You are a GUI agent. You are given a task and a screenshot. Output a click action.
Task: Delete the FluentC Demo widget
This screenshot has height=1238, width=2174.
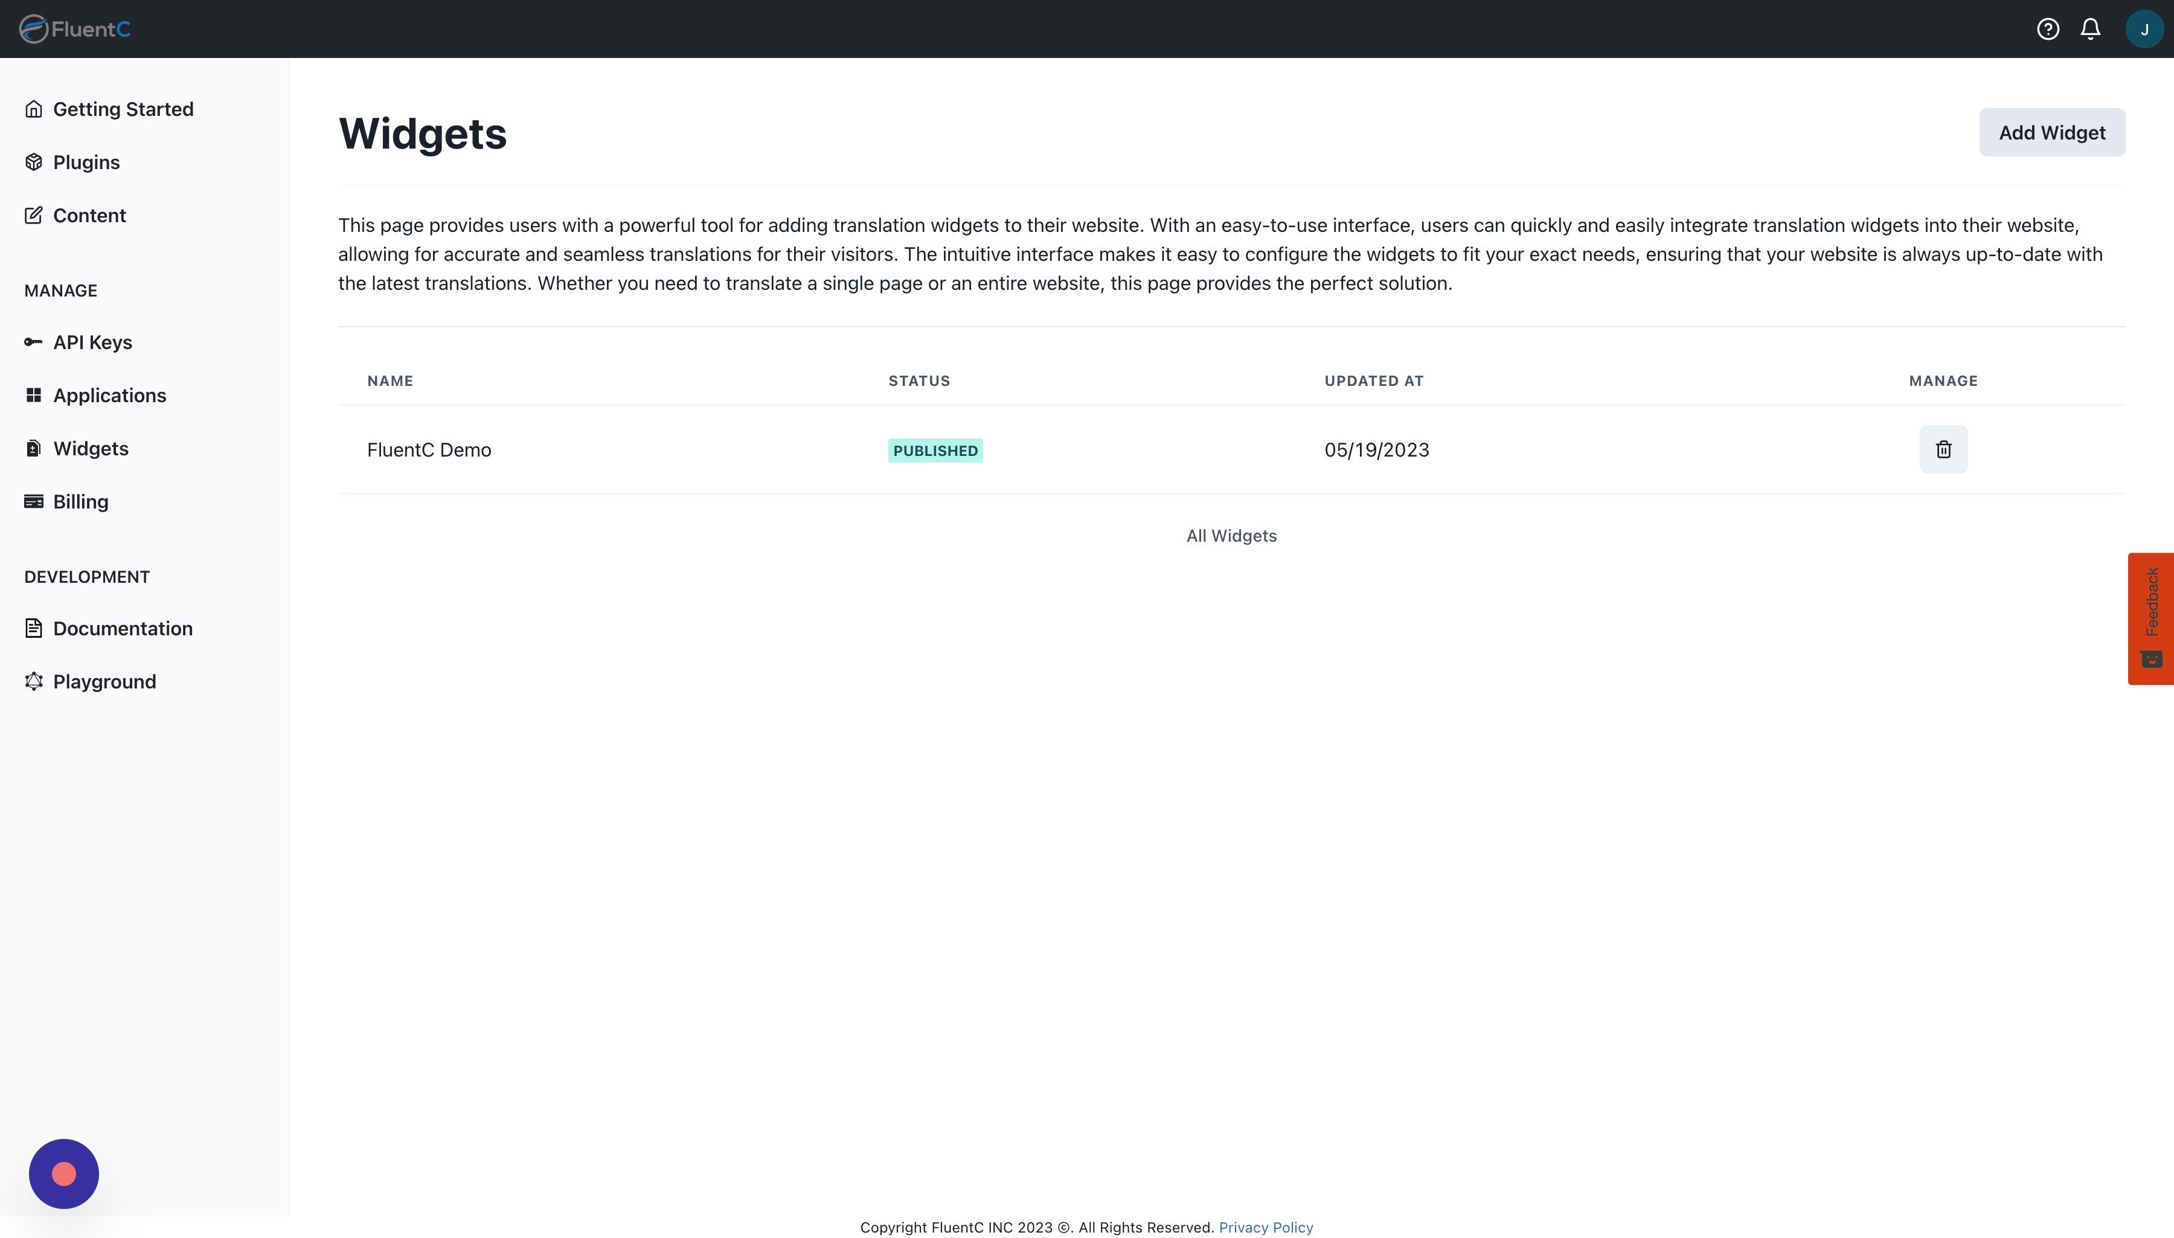(x=1943, y=449)
